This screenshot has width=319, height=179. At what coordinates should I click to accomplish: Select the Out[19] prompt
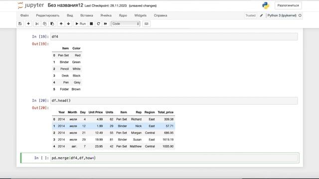coord(40,44)
